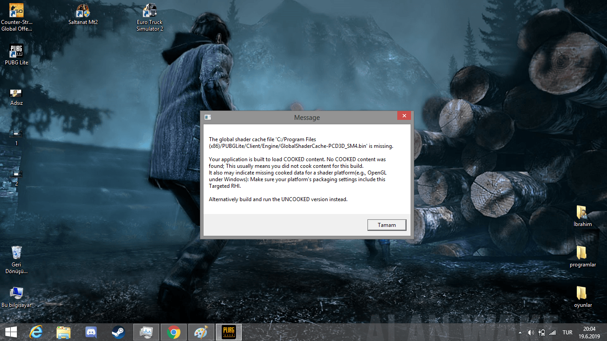Open File Explorer from taskbar
This screenshot has height=341, width=607.
pyautogui.click(x=64, y=332)
